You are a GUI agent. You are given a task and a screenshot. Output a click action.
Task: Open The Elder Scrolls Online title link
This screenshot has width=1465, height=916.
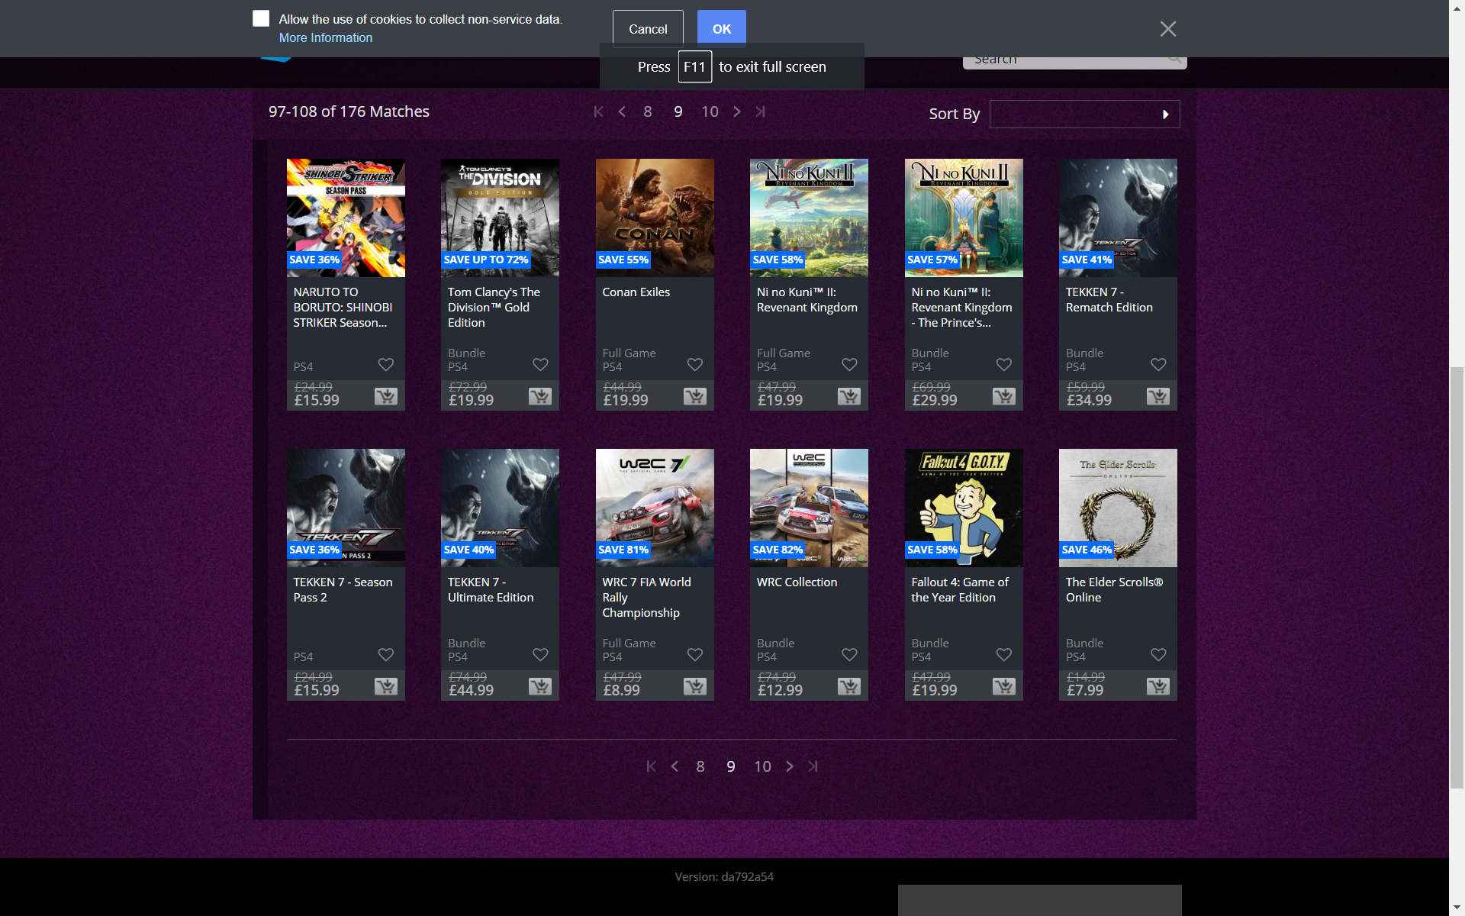click(x=1114, y=589)
